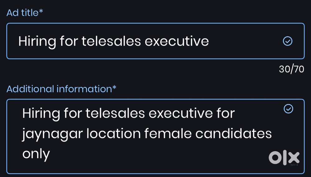This screenshot has height=177, width=311.
Task: Click the word "for" in Ad title
Action: click(x=69, y=41)
